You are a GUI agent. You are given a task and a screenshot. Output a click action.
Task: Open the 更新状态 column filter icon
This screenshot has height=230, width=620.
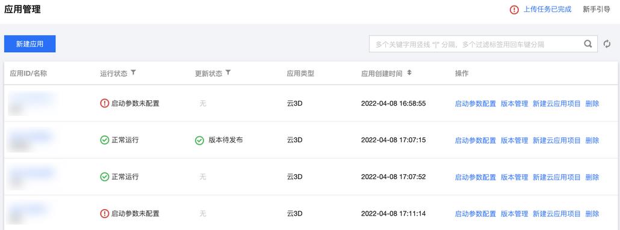pos(228,73)
